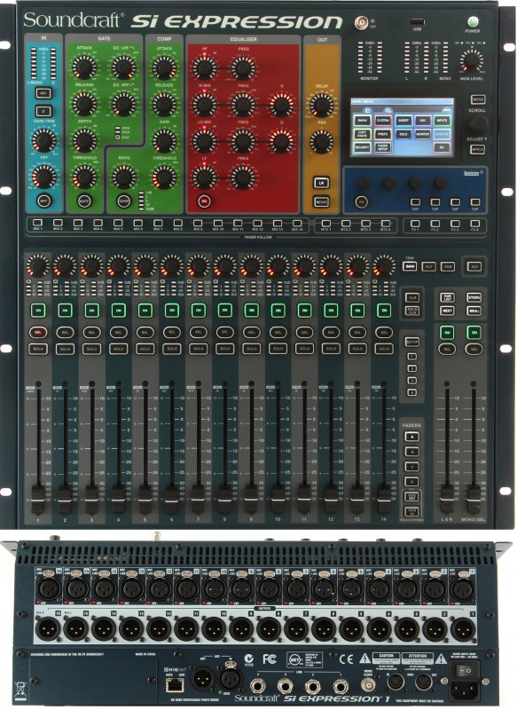Tap MONITOR on the touchscreen main menu
The width and height of the screenshot is (517, 710).
pos(422,134)
